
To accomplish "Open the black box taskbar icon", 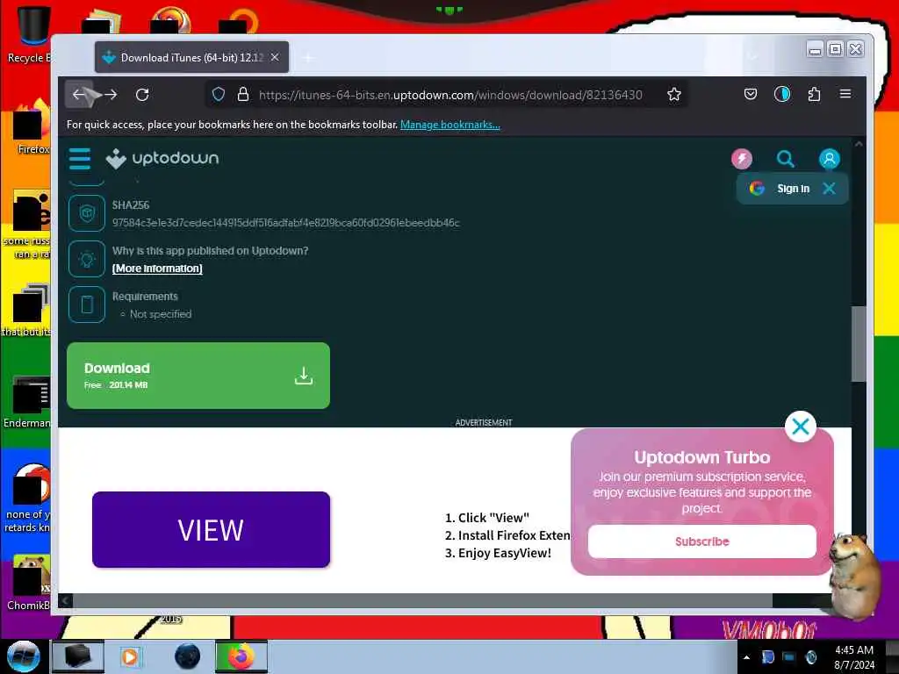I will coord(78,656).
